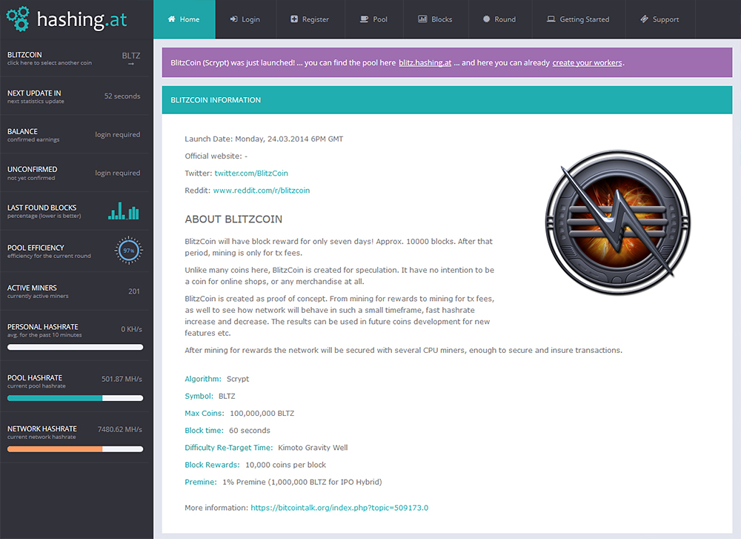Click the BlitzCoin coin logo image
This screenshot has height=539, width=741.
618,222
